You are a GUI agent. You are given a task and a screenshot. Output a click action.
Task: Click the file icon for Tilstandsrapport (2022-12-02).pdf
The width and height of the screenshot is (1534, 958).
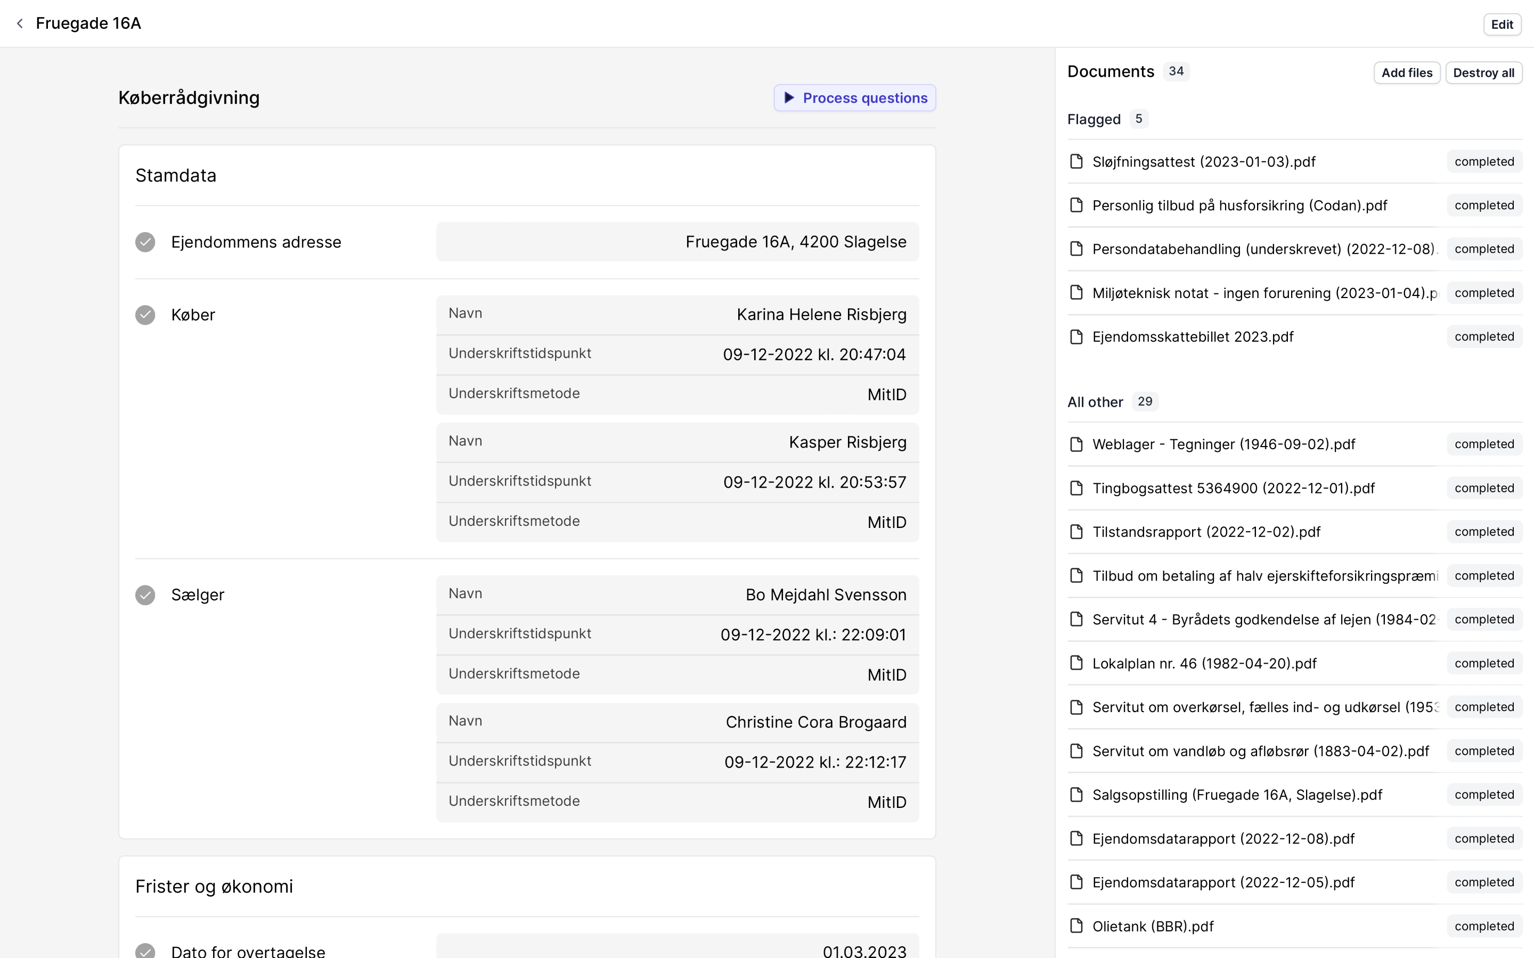[1076, 532]
